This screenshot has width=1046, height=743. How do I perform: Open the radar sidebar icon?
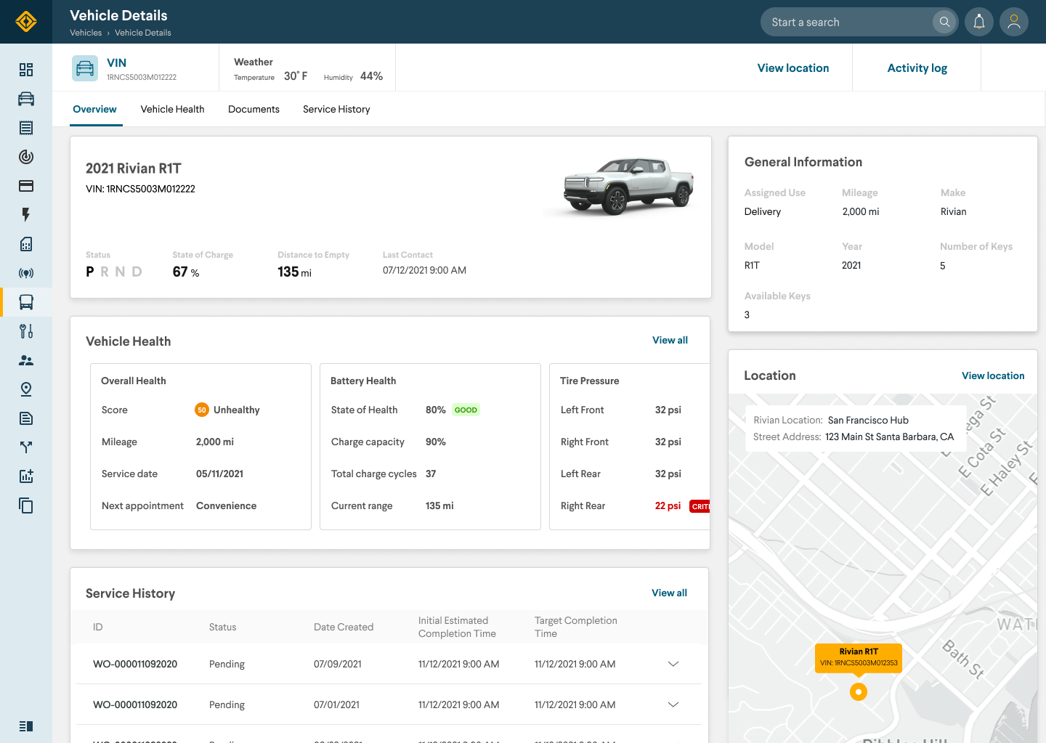click(x=26, y=157)
